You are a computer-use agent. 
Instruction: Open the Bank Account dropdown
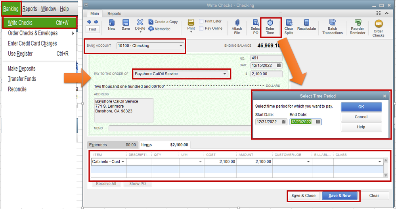point(181,46)
